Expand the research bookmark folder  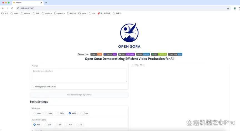tap(47, 13)
